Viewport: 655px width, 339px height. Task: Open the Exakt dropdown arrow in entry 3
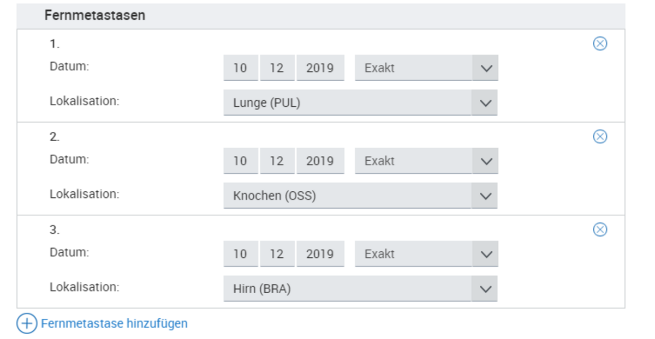(485, 254)
